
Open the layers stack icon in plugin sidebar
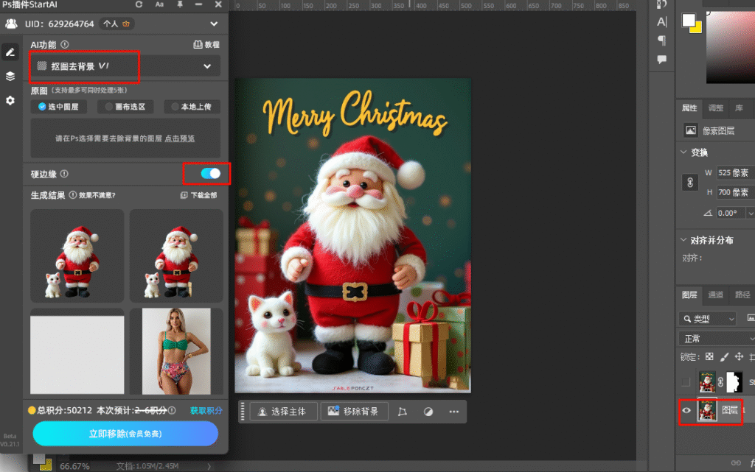coord(10,76)
